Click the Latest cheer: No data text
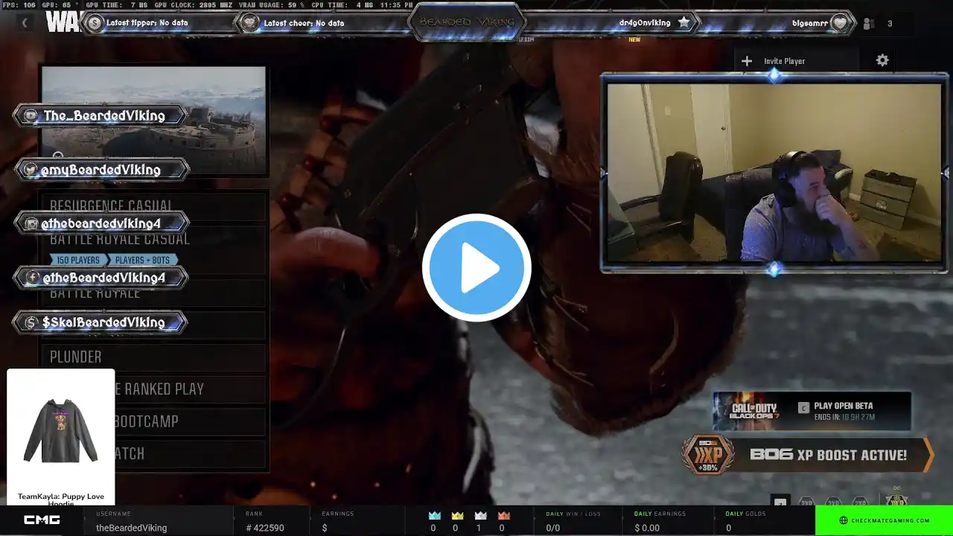The height and width of the screenshot is (536, 953). coord(304,23)
